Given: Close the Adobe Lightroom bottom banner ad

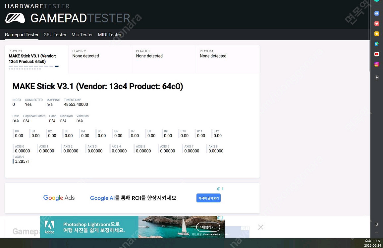Looking at the screenshot, I should 260,227.
